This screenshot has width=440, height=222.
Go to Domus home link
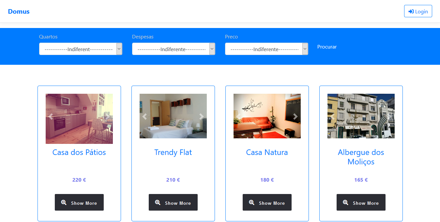click(19, 11)
